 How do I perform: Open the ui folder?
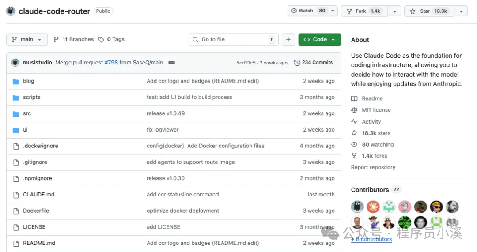pos(25,129)
